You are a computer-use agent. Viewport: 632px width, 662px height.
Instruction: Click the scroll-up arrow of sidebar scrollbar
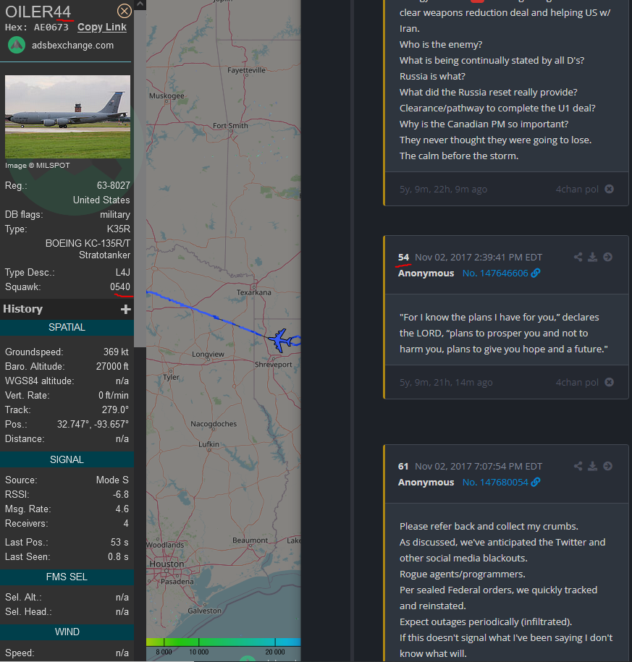point(140,4)
